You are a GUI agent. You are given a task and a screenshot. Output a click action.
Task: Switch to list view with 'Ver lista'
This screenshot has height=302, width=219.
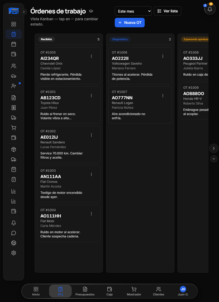167,11
